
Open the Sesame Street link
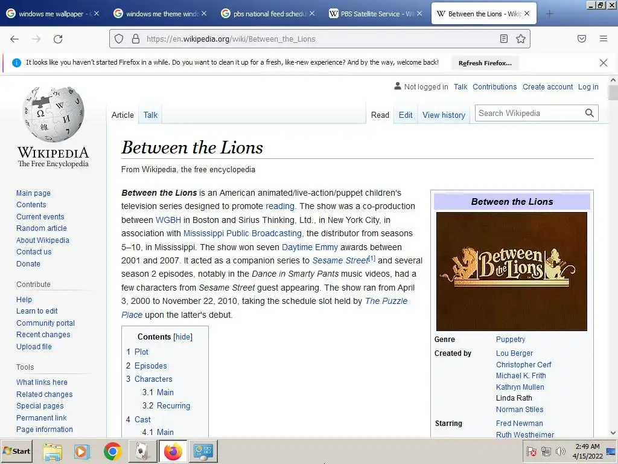340,260
